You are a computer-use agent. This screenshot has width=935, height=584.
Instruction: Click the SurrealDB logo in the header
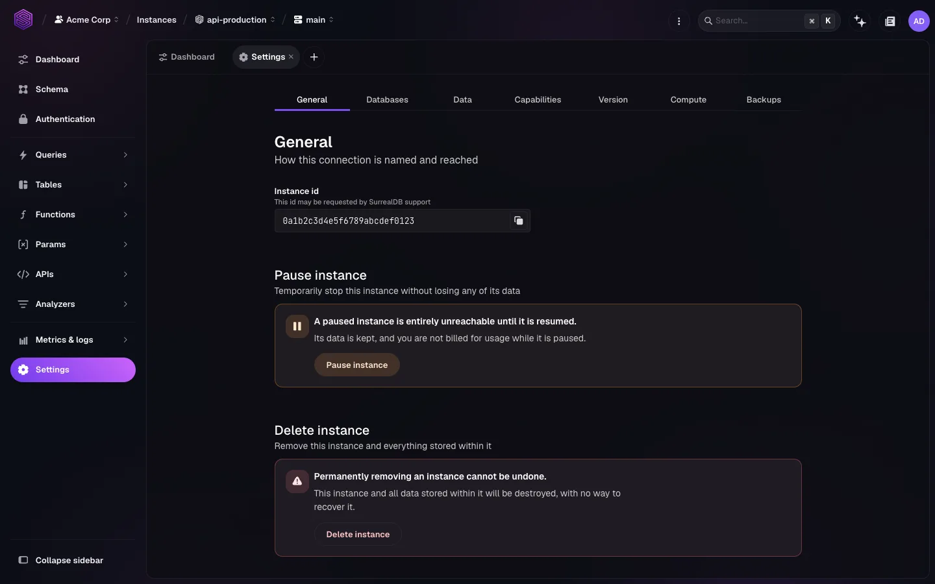(x=23, y=19)
